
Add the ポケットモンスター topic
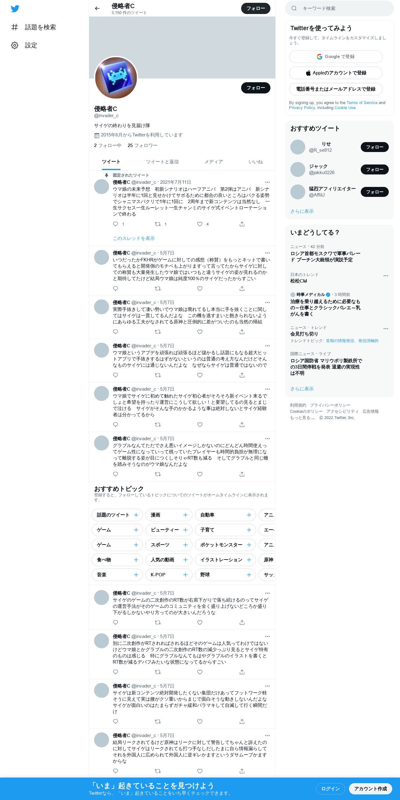point(249,545)
